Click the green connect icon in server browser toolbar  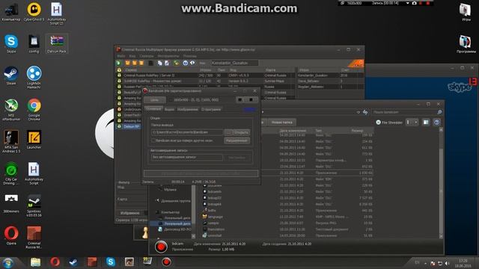tap(119, 63)
